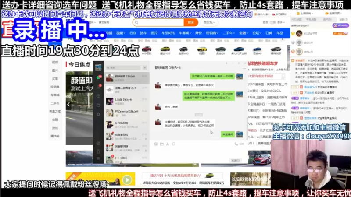Viewport: 351px width, 197px height.
Task: Click the pin icon on WeChat title bar
Action: point(226,63)
